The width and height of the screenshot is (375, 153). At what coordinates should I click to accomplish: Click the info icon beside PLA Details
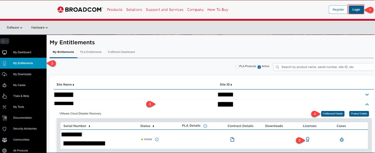205,126
